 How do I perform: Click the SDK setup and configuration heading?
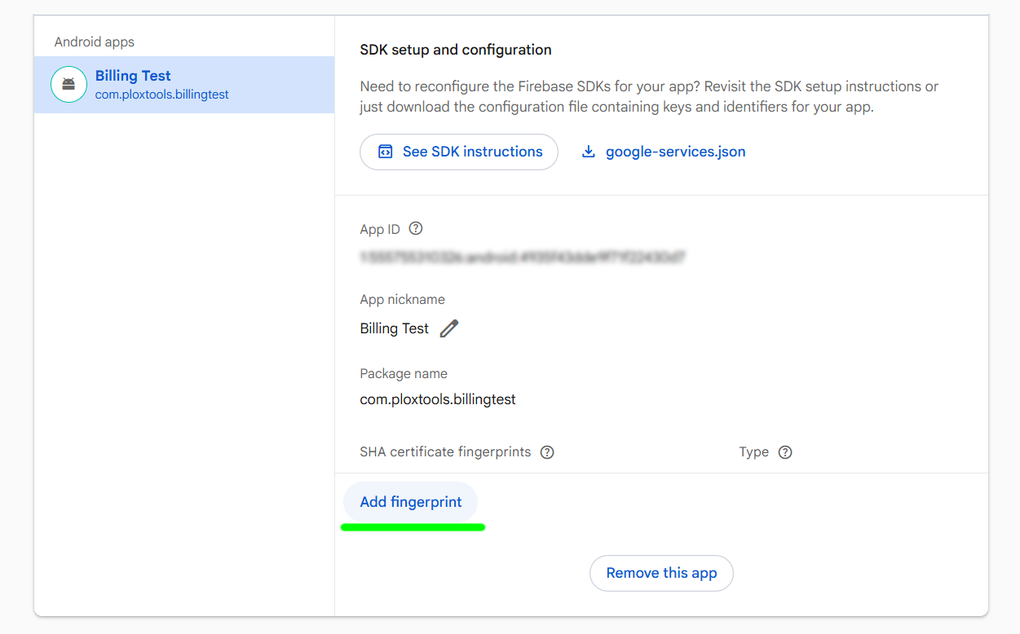pyautogui.click(x=456, y=50)
